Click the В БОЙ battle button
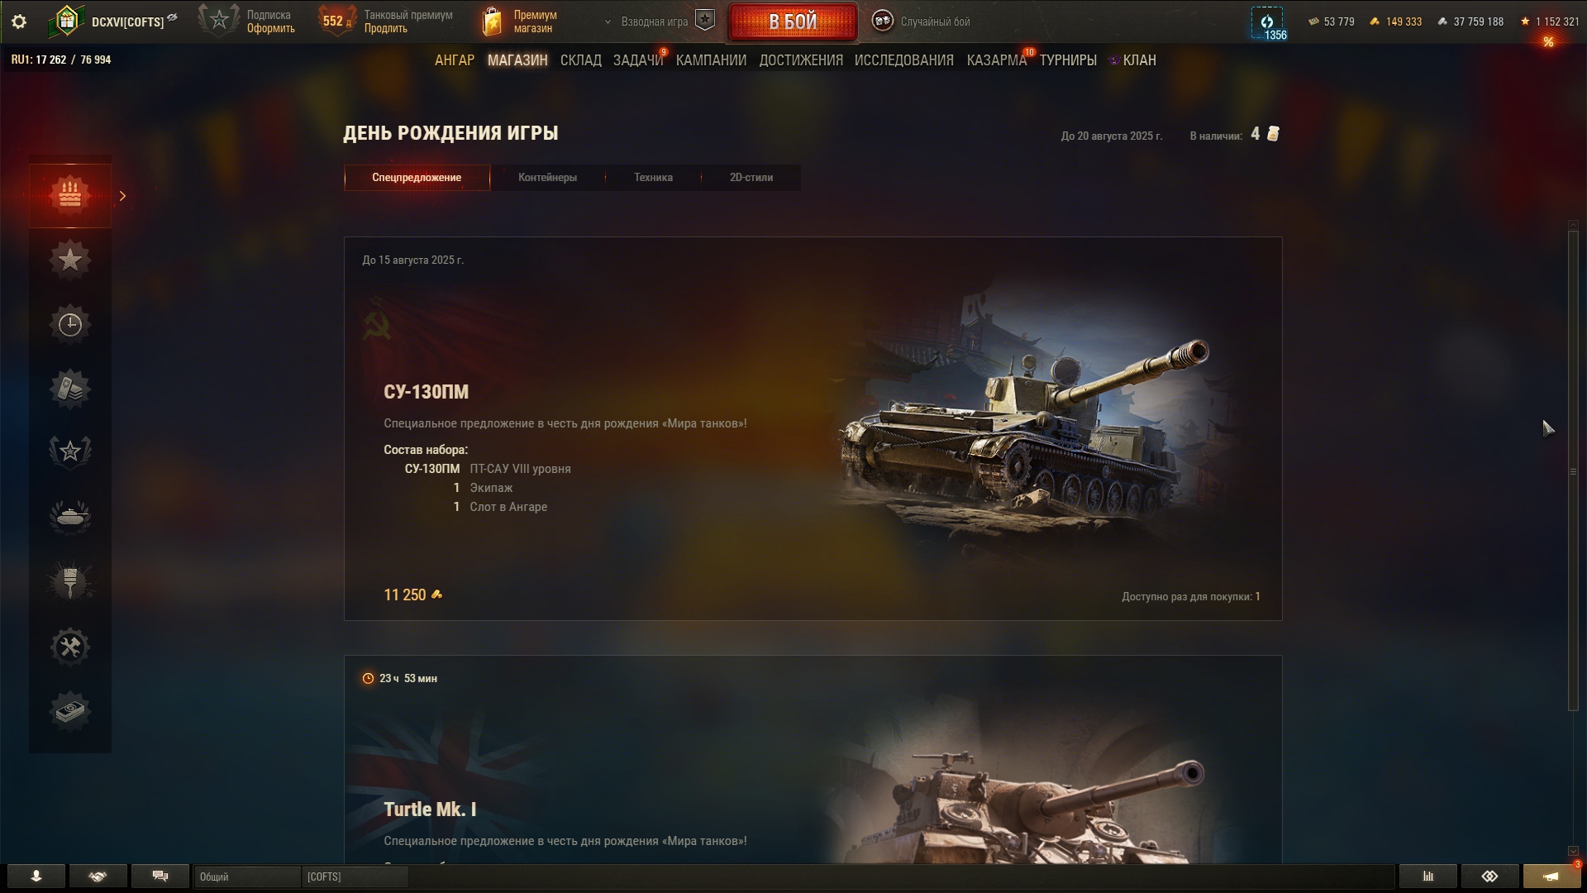1587x893 pixels. pyautogui.click(x=793, y=22)
